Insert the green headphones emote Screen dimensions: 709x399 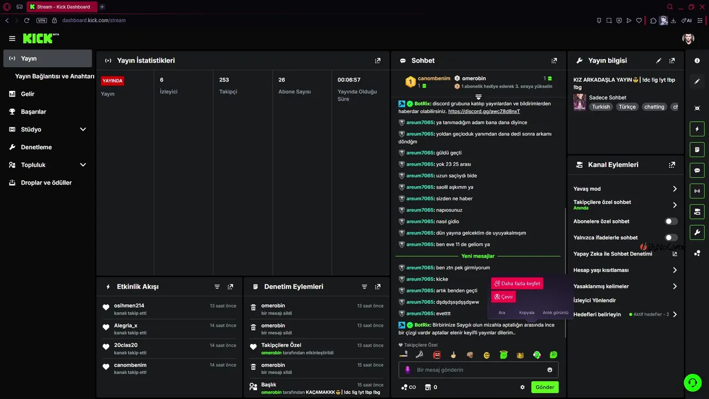point(537,355)
